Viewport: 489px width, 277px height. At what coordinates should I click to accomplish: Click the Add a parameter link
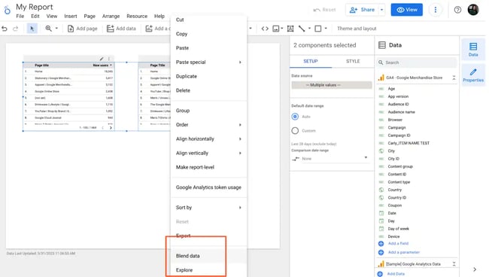pos(403,252)
